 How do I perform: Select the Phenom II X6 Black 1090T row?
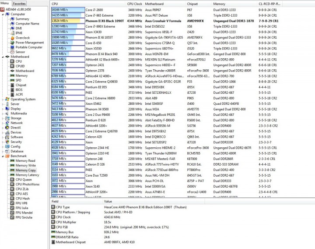coord(166,21)
